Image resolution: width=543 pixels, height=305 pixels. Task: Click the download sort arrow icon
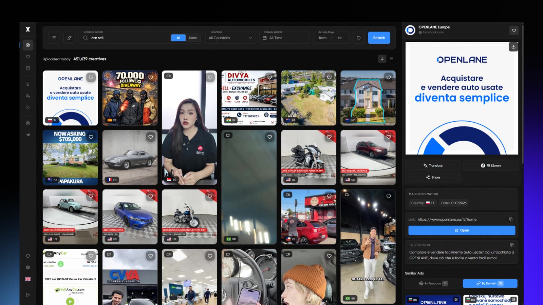click(382, 59)
